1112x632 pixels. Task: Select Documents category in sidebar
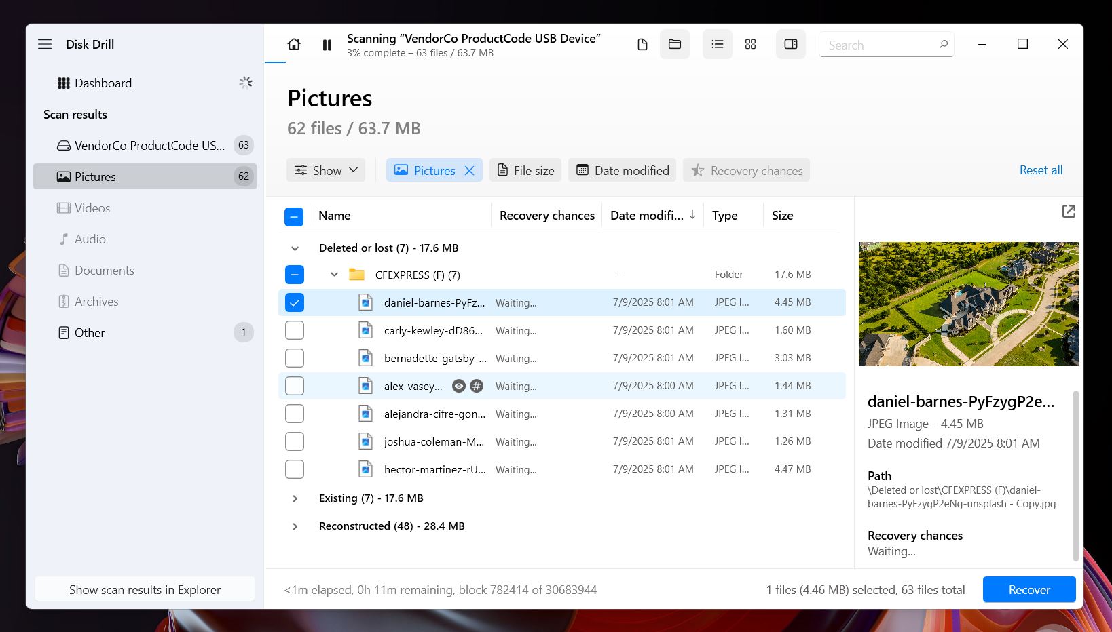[145, 270]
